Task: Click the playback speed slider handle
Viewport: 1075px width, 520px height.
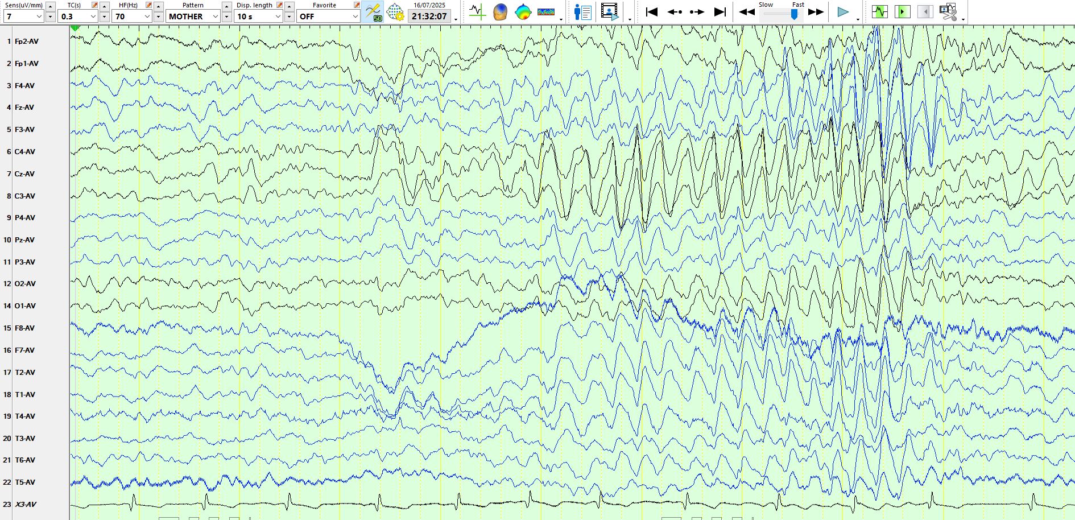Action: click(x=795, y=14)
